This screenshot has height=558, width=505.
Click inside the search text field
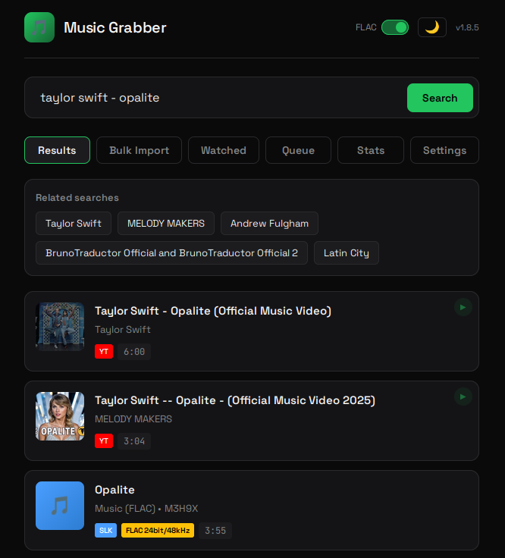coord(216,98)
